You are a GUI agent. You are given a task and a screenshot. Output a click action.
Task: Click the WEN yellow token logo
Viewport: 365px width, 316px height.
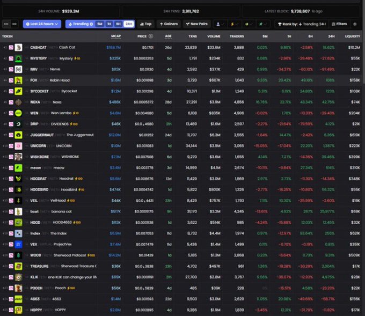(x=18, y=113)
